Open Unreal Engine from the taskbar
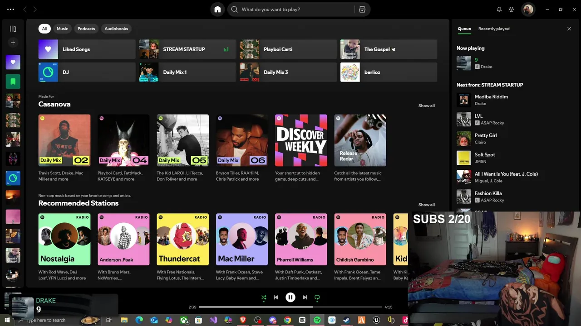This screenshot has width=581, height=326. click(376, 320)
